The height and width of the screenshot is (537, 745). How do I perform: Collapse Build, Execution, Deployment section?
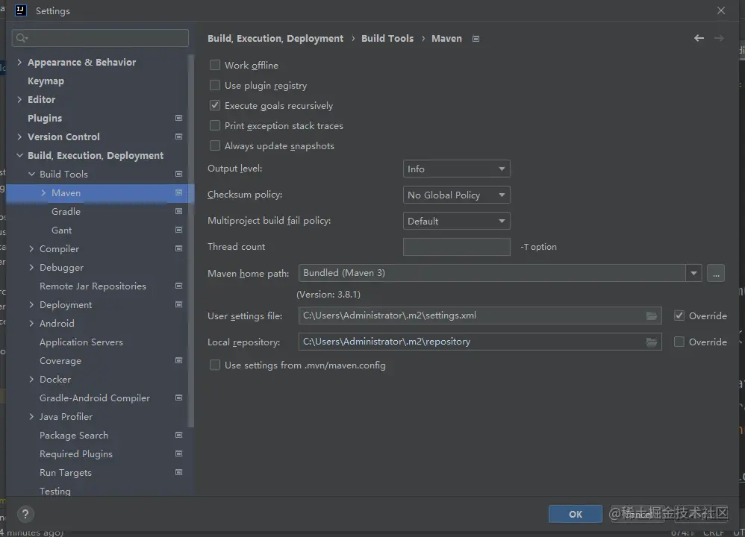point(19,155)
